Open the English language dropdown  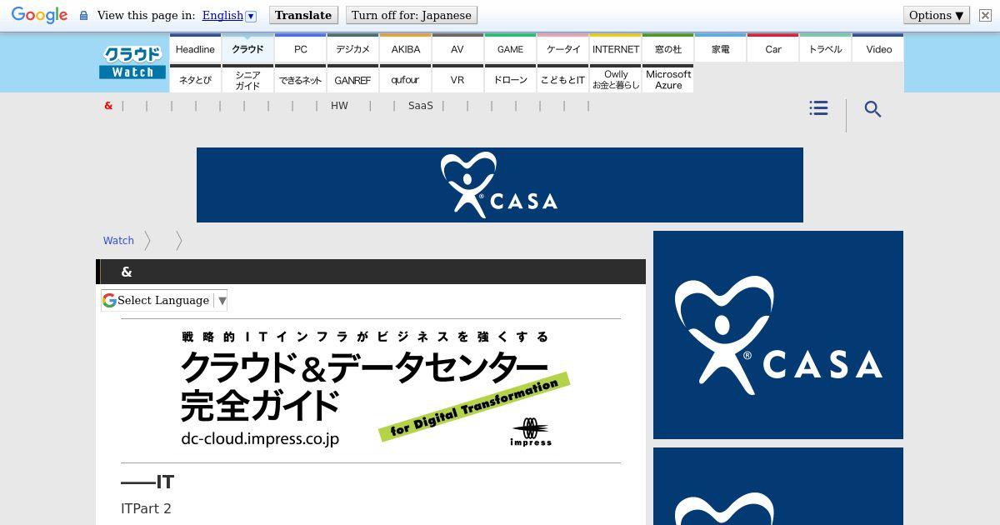(x=229, y=15)
